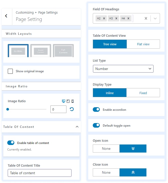The height and width of the screenshot is (183, 168).
Task: Select the tablet device icon for Image Ratio
Action: click(68, 101)
